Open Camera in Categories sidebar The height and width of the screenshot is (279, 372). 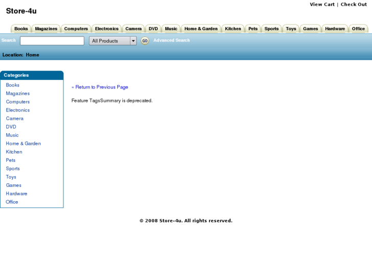coord(15,118)
